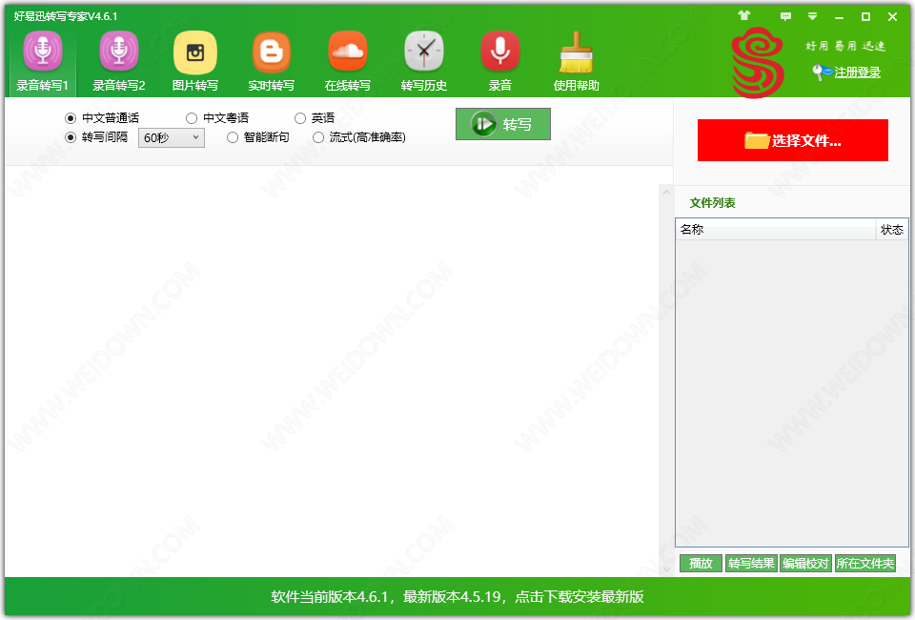Select 中文普通话 language option
915x620 pixels.
click(102, 118)
